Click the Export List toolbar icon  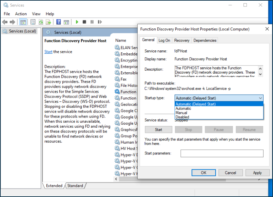[48, 22]
